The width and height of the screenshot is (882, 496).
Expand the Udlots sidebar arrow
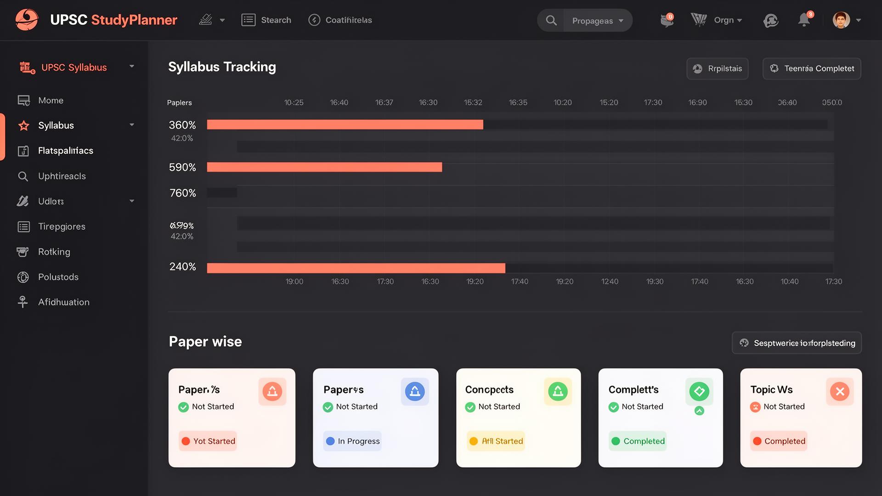[x=132, y=201]
